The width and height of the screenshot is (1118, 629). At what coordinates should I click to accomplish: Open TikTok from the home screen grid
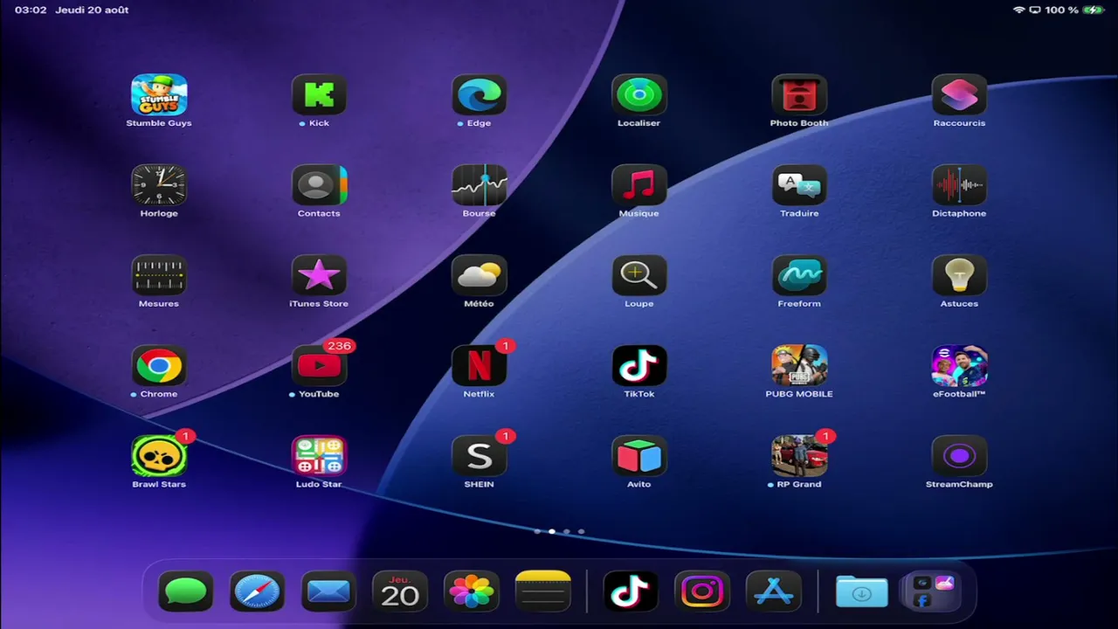(638, 366)
